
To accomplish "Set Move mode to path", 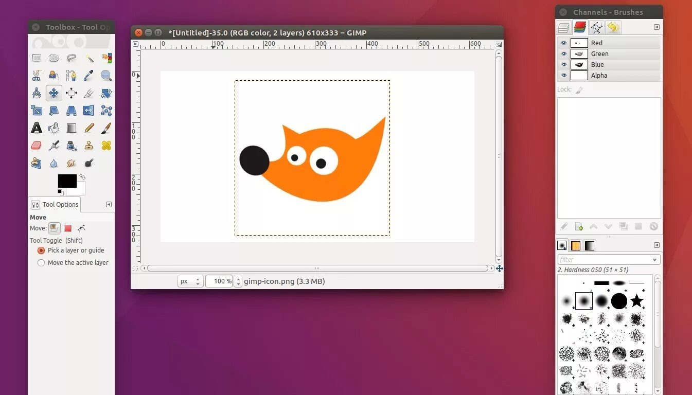I will pos(81,228).
